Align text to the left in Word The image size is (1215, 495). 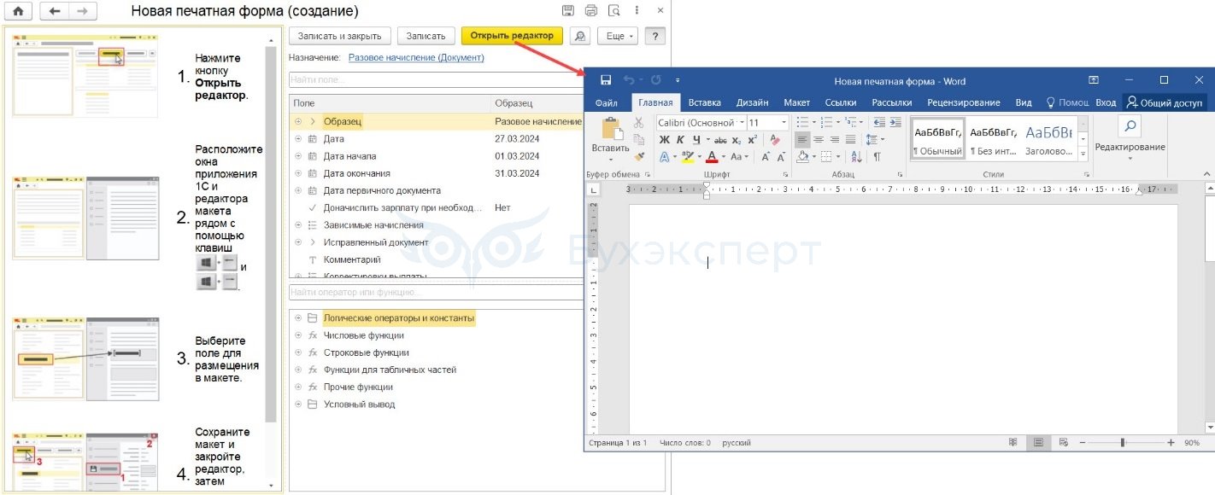(802, 140)
